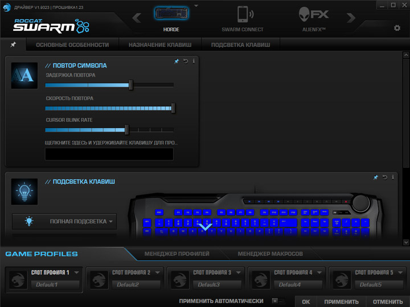Click the driver version text in the title bar

[49, 7]
